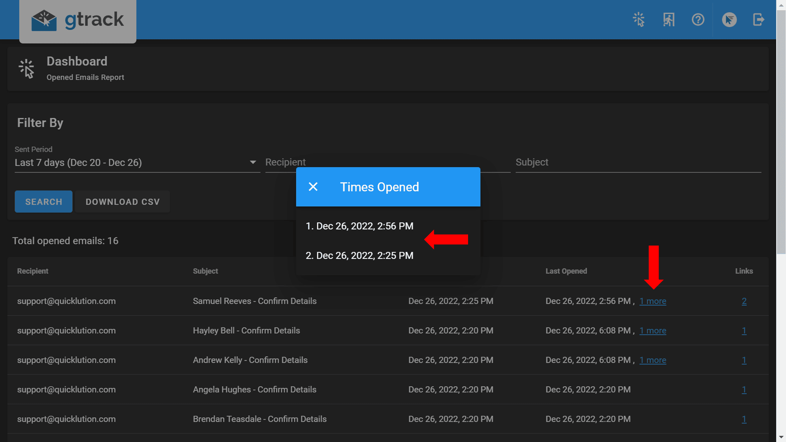The image size is (786, 442).
Task: Click the Recipient filter field
Action: pos(285,162)
